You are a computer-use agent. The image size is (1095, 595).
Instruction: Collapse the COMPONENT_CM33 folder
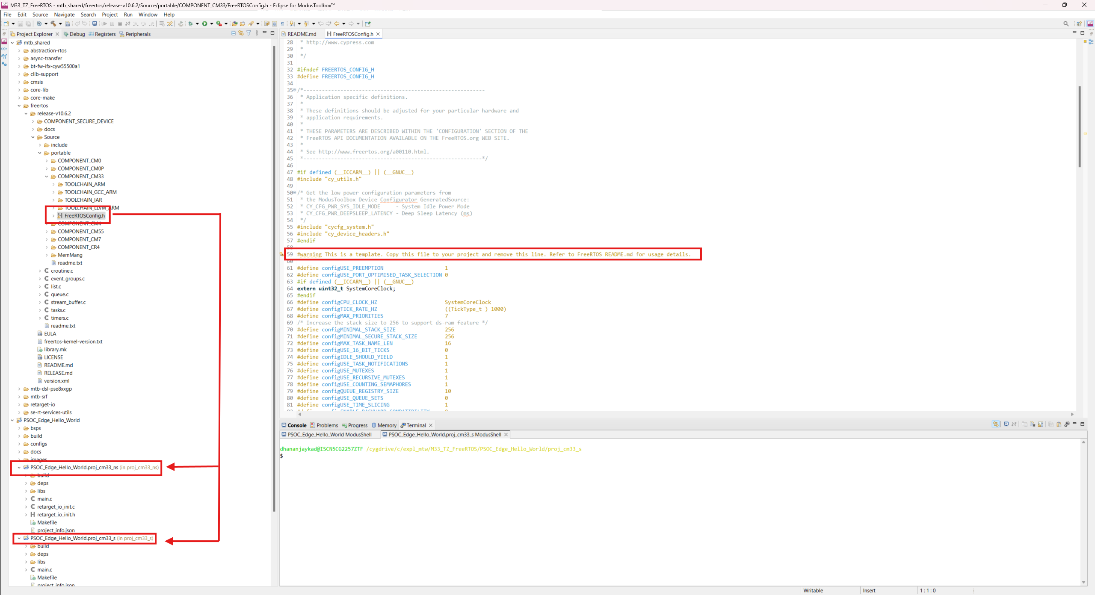point(47,177)
